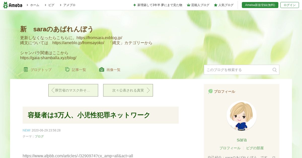This screenshot has width=302, height=158.
Task: Open the ピグ link in top bar
Action: 51,5
